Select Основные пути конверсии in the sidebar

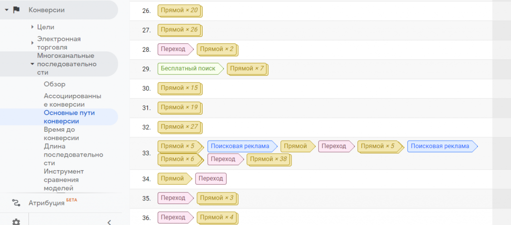(x=69, y=117)
